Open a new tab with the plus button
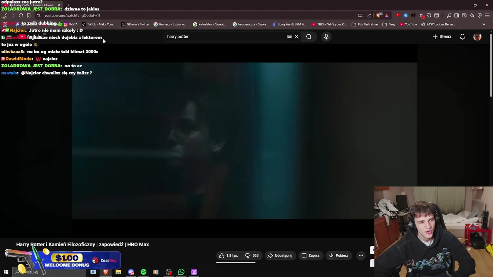493x277 pixels. (x=68, y=5)
